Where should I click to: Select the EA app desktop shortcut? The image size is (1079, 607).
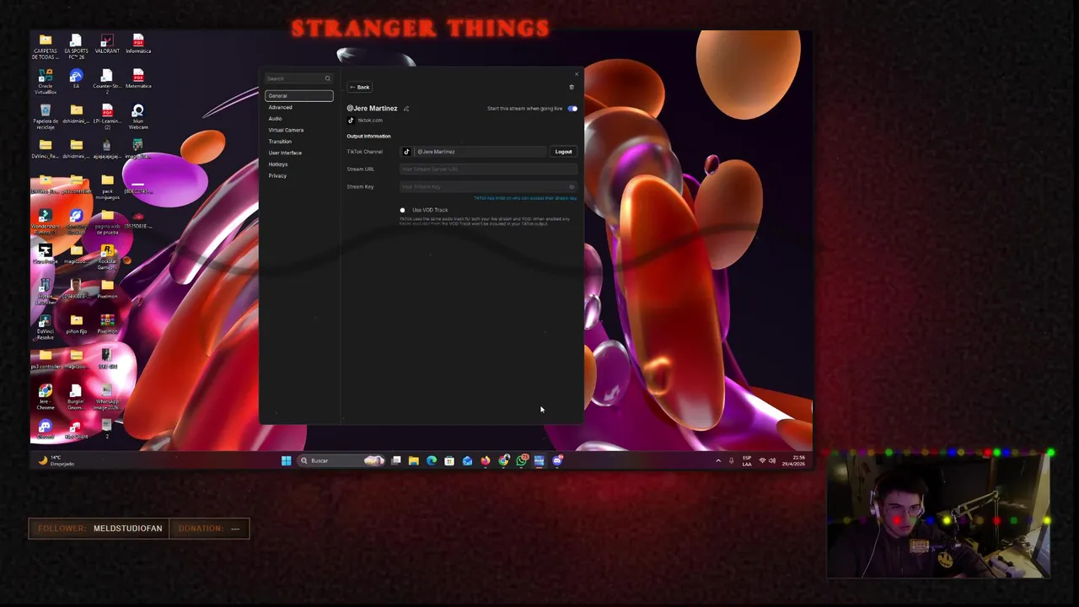pyautogui.click(x=76, y=80)
